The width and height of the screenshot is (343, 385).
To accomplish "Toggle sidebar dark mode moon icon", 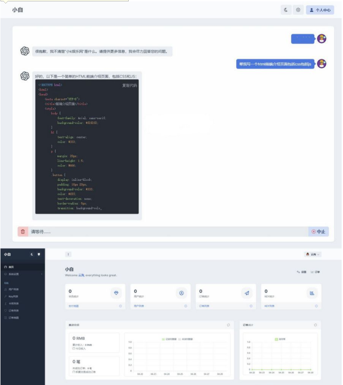I will [32, 254].
